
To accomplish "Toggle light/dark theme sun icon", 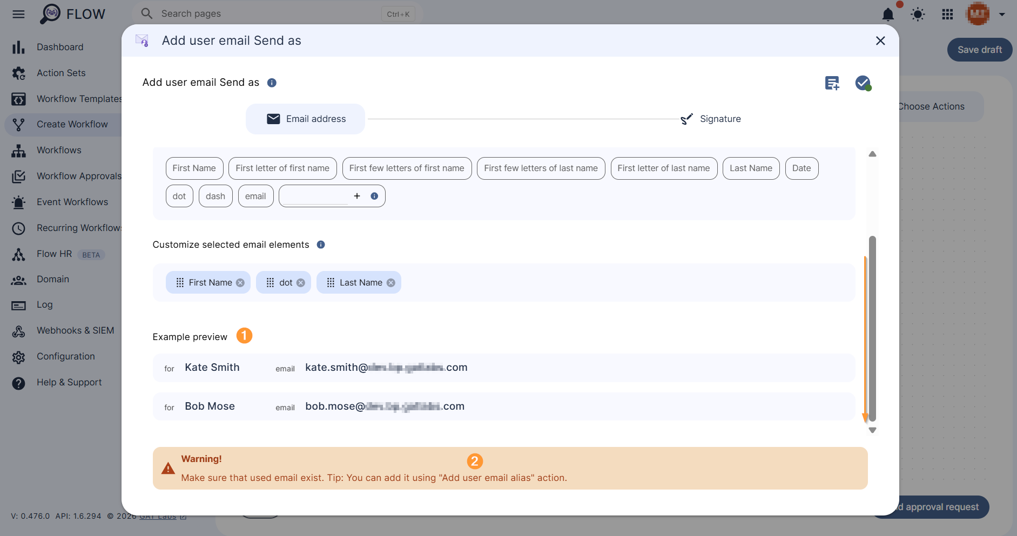I will coord(918,15).
